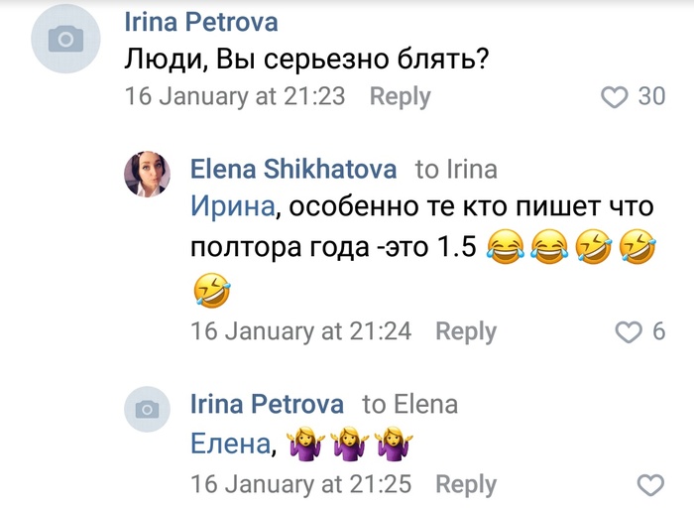The height and width of the screenshot is (510, 694).
Task: Click small camera avatar beside Irina's reply
Action: pyautogui.click(x=147, y=408)
